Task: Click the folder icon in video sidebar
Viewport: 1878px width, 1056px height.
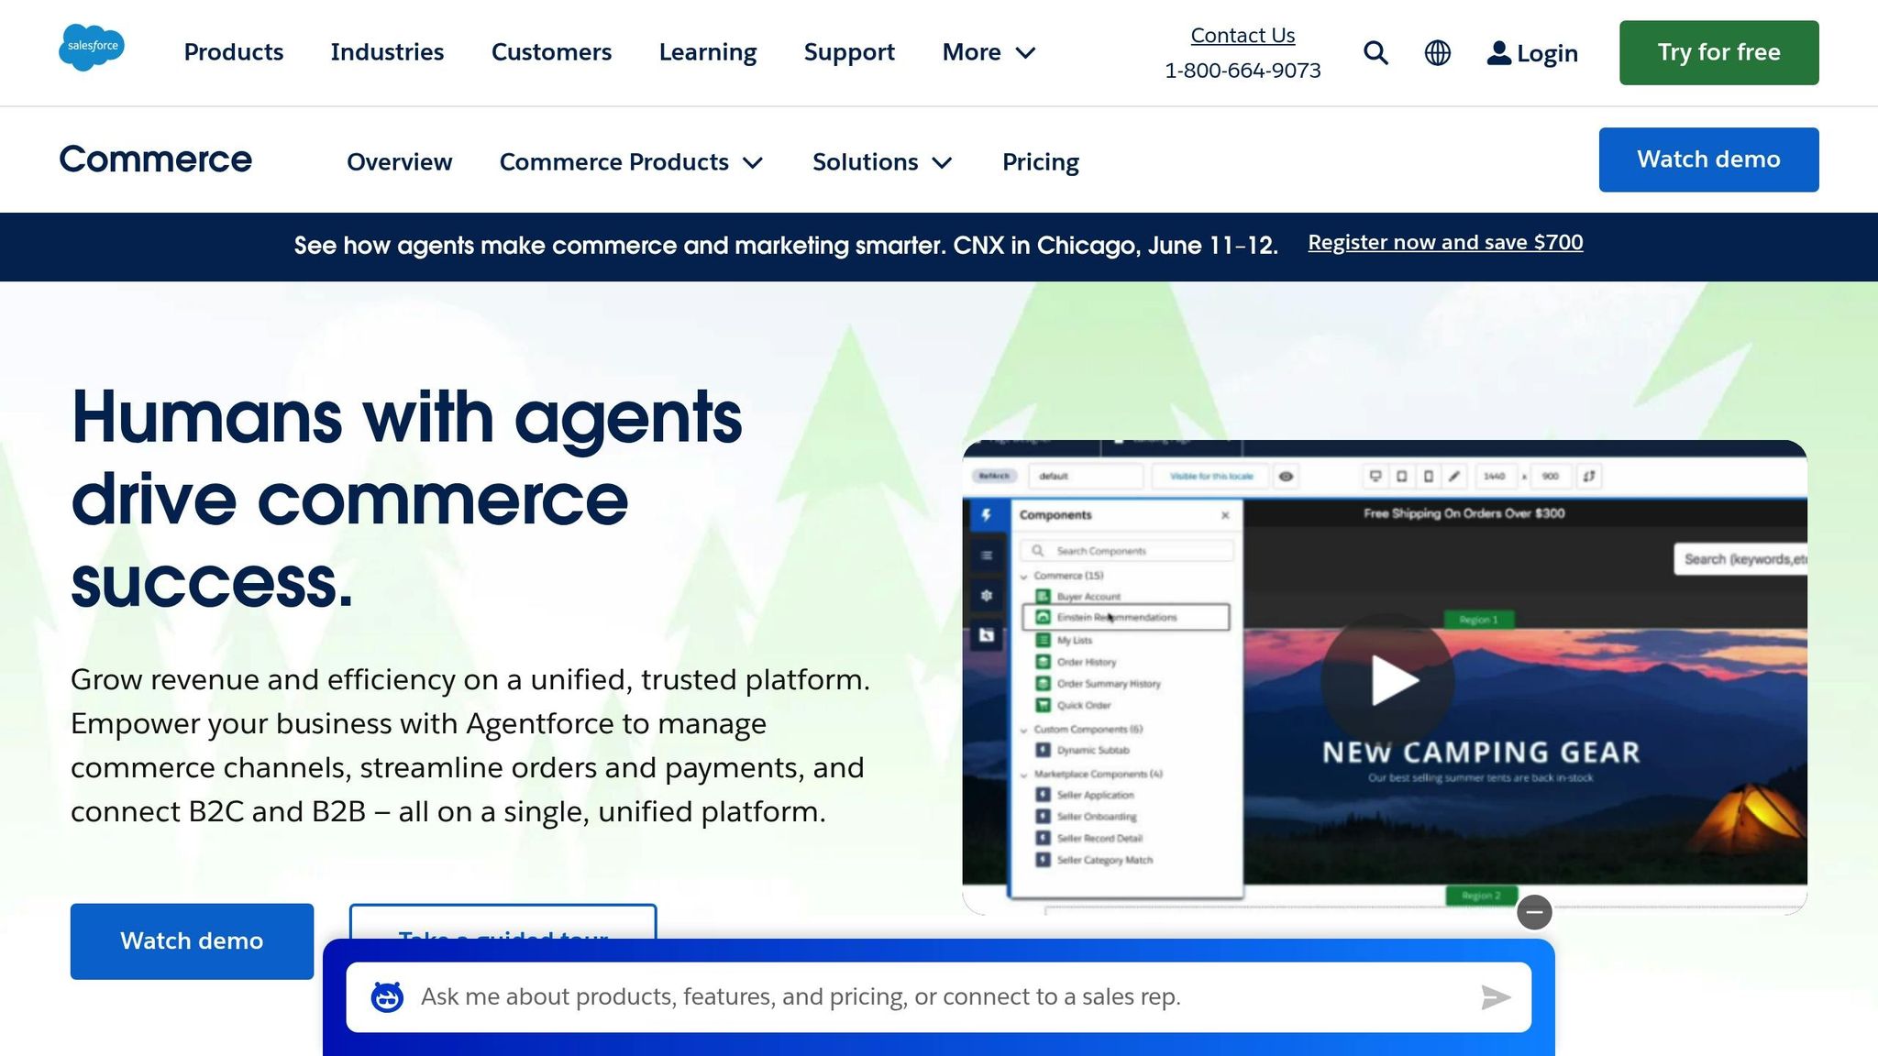Action: [x=986, y=635]
